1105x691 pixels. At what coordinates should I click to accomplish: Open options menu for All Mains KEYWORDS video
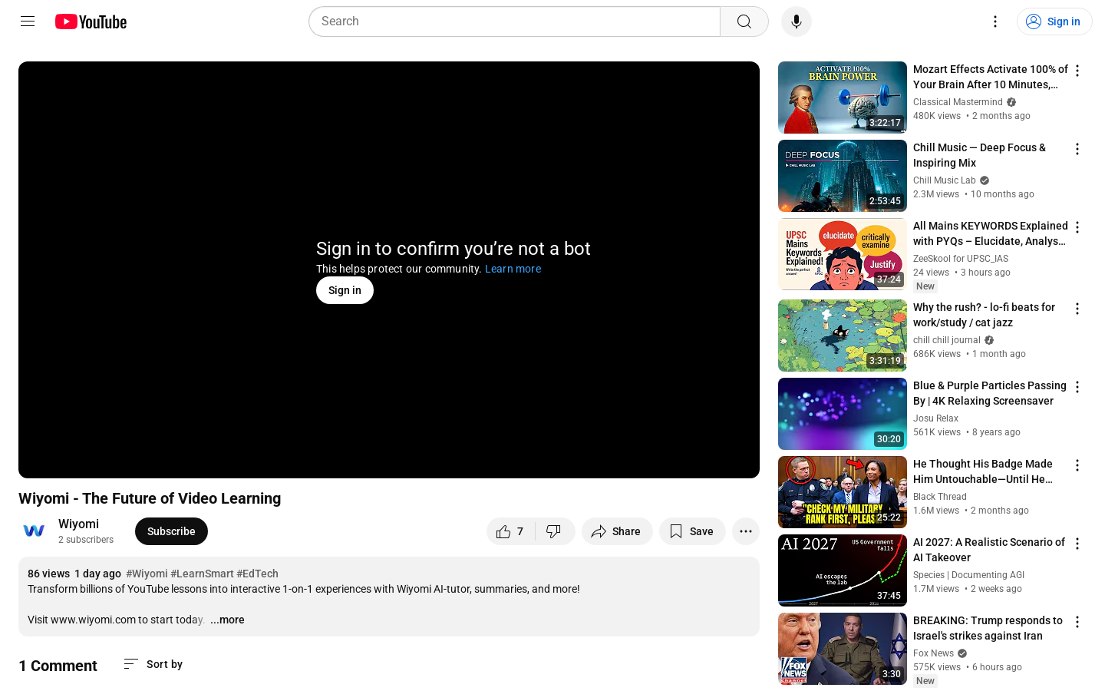[x=1077, y=227]
